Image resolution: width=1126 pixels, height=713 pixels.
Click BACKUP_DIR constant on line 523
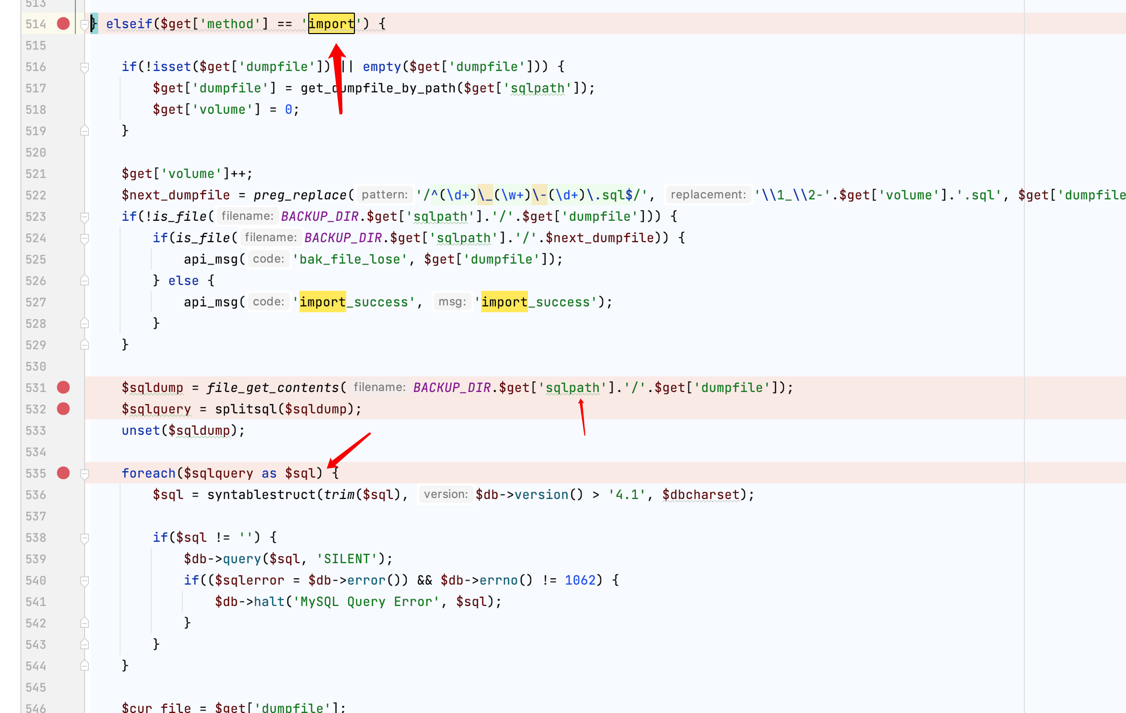[320, 216]
